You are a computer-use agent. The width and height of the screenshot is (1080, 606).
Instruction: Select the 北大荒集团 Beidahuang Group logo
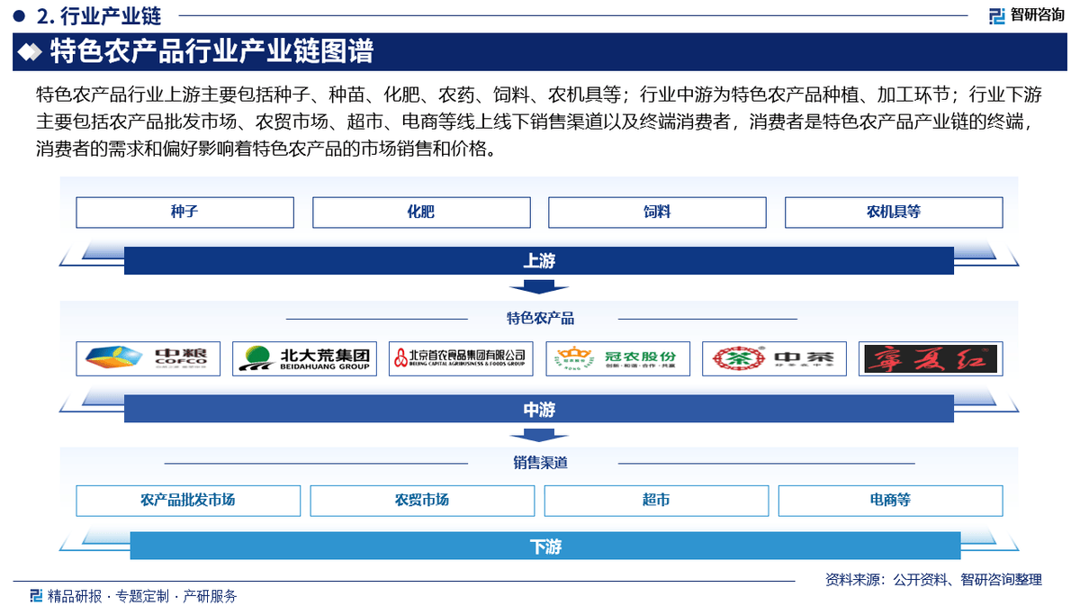click(x=304, y=358)
